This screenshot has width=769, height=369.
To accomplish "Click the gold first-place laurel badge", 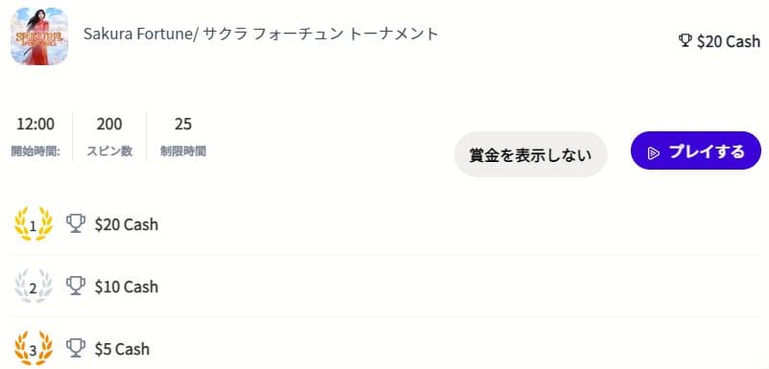I will coord(34,224).
